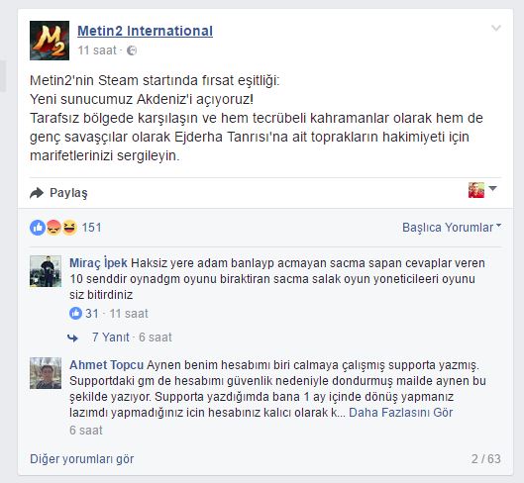
Task: Open the Metin2 International page logo
Action: click(50, 41)
